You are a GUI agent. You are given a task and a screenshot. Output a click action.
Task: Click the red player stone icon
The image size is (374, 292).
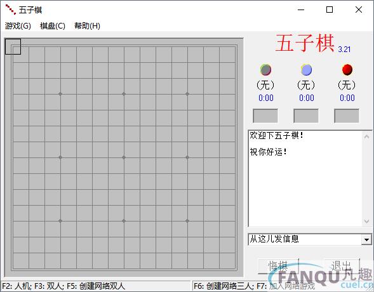(x=347, y=70)
